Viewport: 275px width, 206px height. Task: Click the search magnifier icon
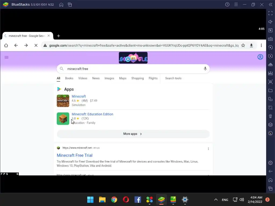point(61,69)
